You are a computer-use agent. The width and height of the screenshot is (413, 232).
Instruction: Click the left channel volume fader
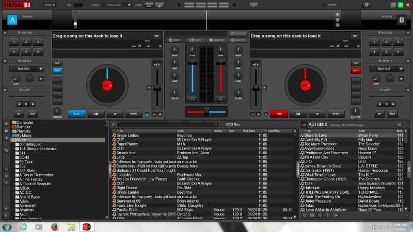tap(192, 63)
